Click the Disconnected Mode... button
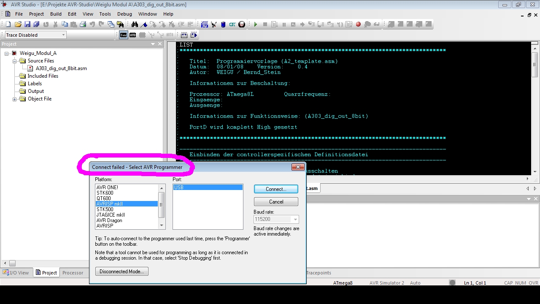The height and width of the screenshot is (304, 540). [x=121, y=271]
